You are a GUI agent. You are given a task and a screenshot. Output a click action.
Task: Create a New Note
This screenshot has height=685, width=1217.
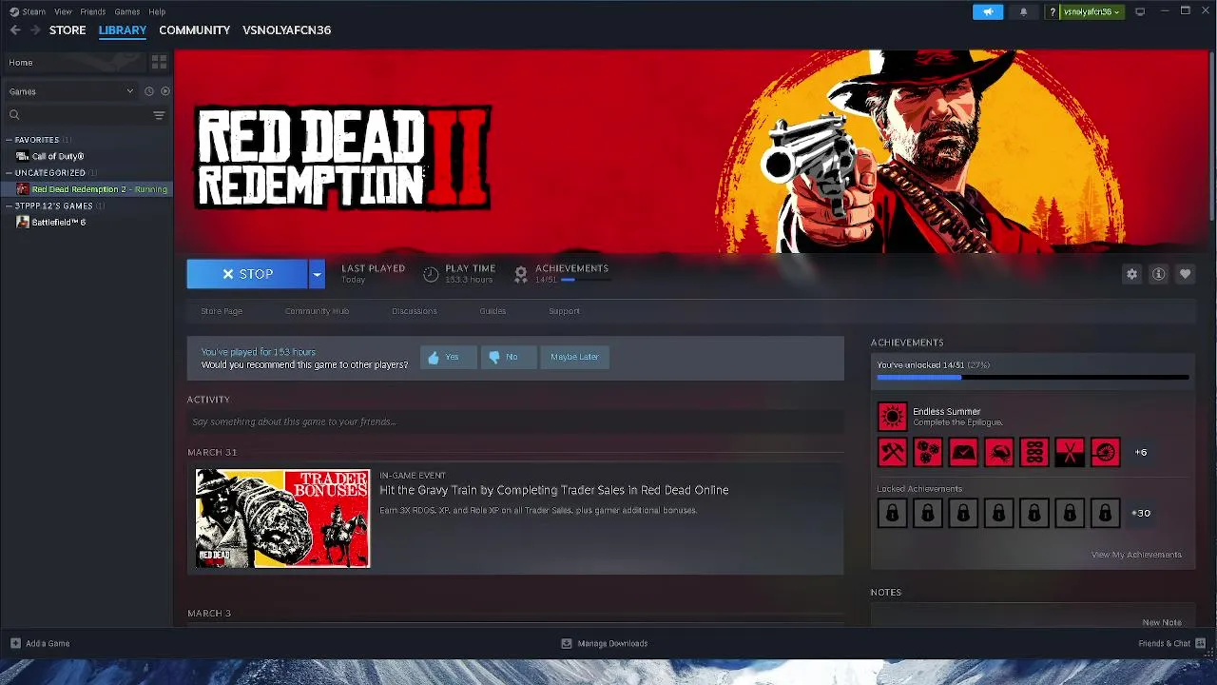pyautogui.click(x=1162, y=622)
